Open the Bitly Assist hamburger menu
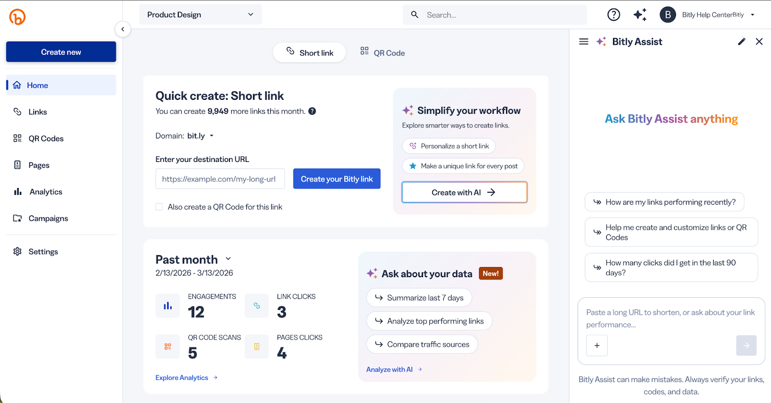 click(584, 41)
